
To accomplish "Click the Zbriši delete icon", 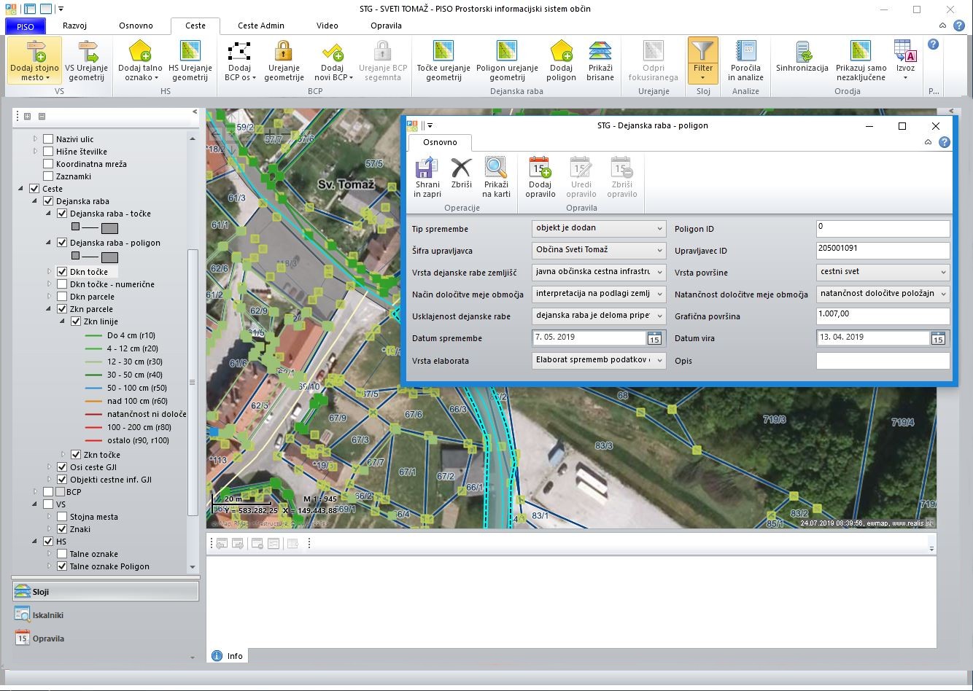I will tap(461, 169).
